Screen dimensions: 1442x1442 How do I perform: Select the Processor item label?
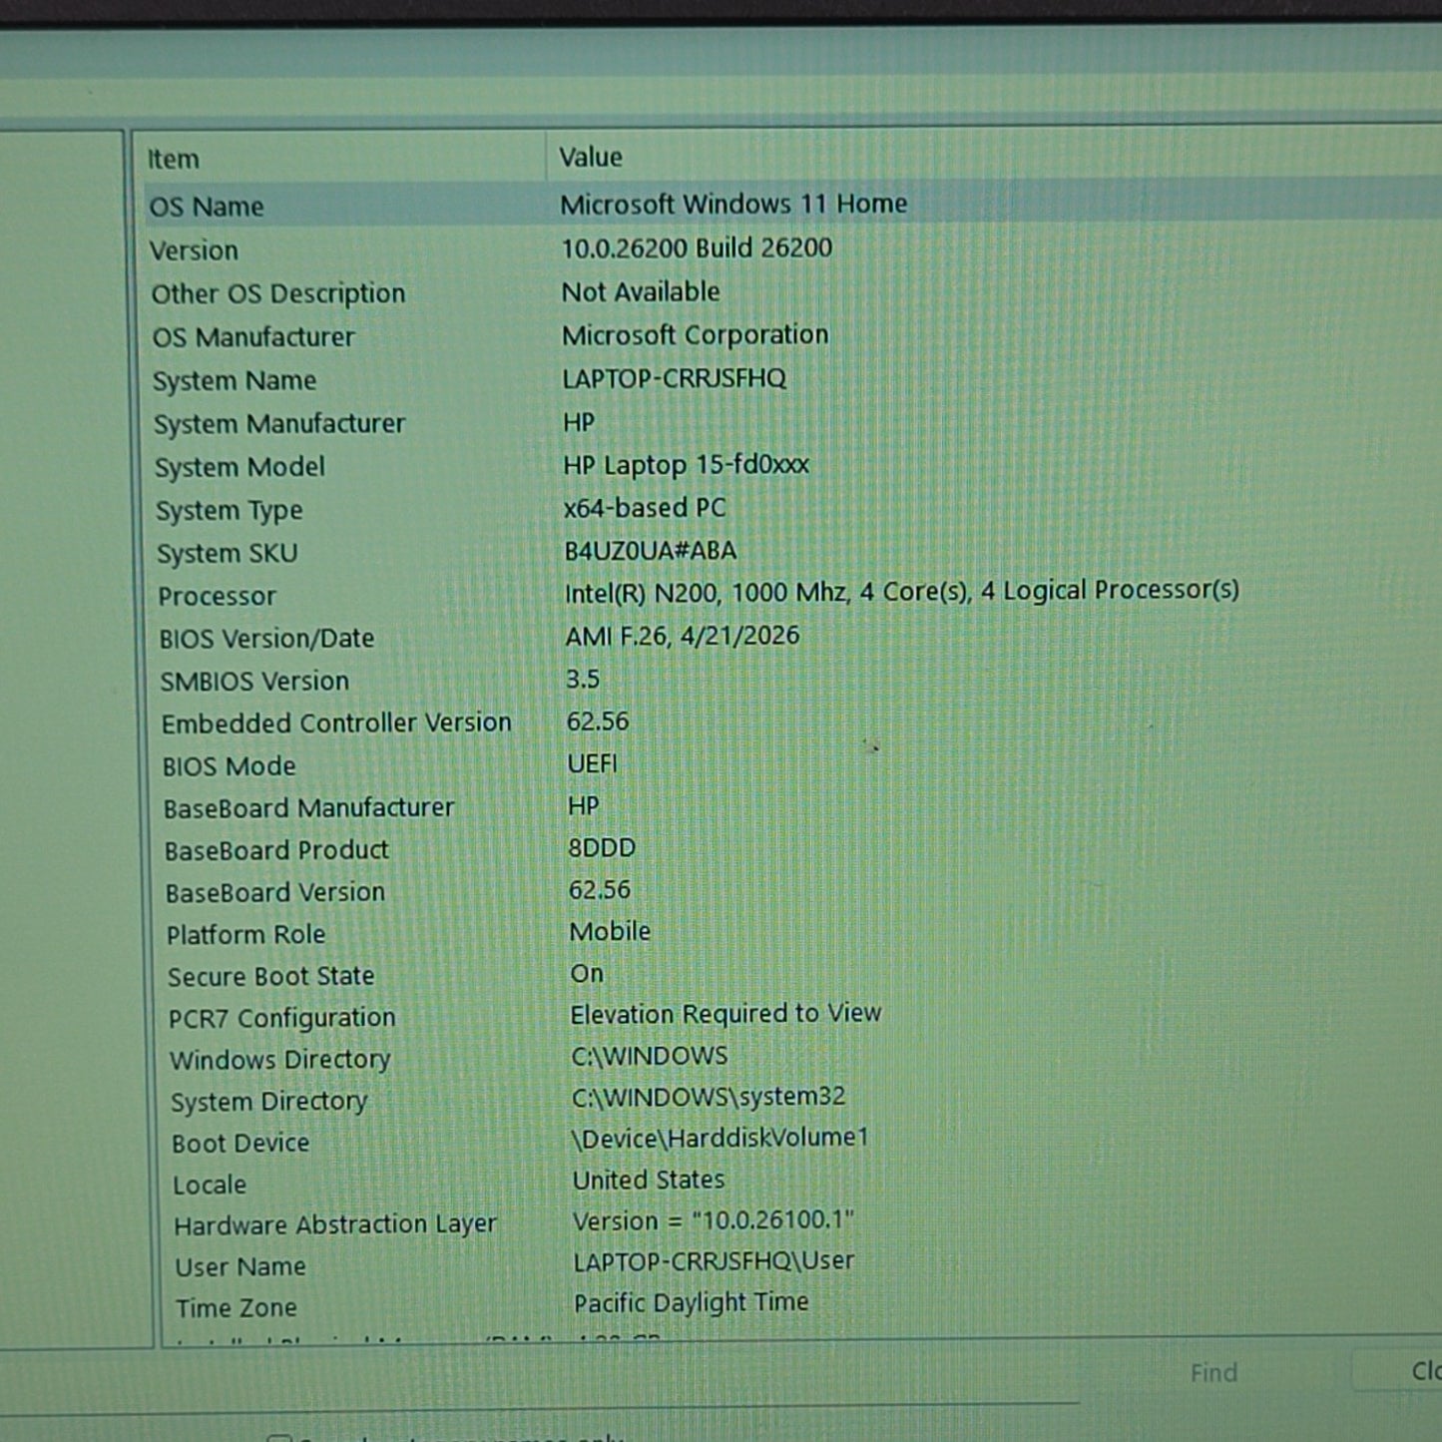[x=218, y=596]
